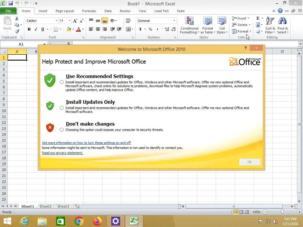The width and height of the screenshot is (303, 227).
Task: Switch to the Formulas tab
Action: pyautogui.click(x=89, y=11)
